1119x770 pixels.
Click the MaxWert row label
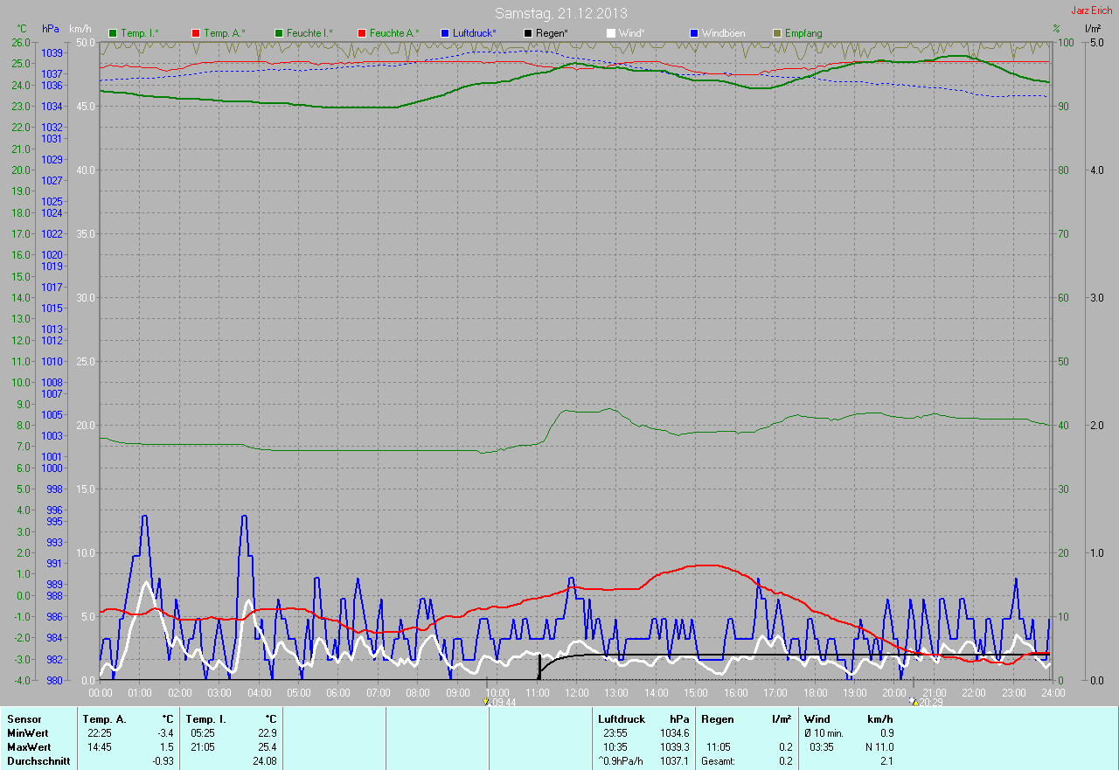click(30, 747)
